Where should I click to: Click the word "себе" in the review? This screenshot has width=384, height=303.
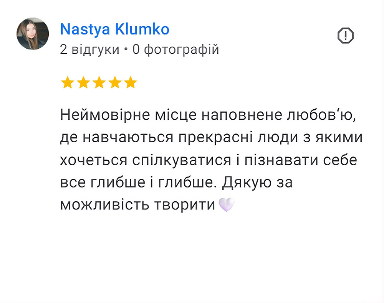pyautogui.click(x=340, y=160)
